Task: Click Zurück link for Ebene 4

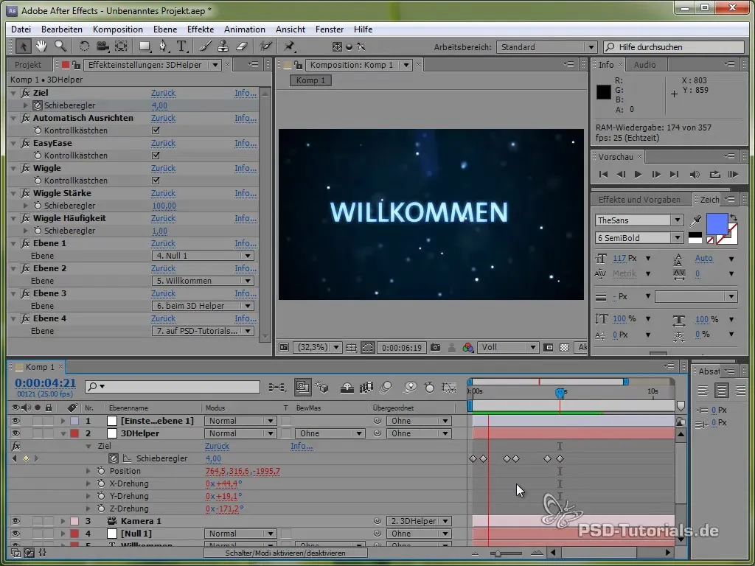Action: 163,318
